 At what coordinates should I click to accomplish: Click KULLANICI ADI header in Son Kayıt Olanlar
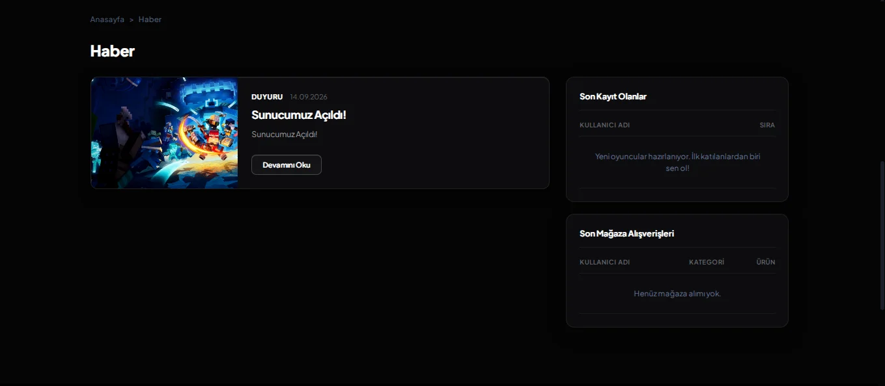[x=604, y=125]
